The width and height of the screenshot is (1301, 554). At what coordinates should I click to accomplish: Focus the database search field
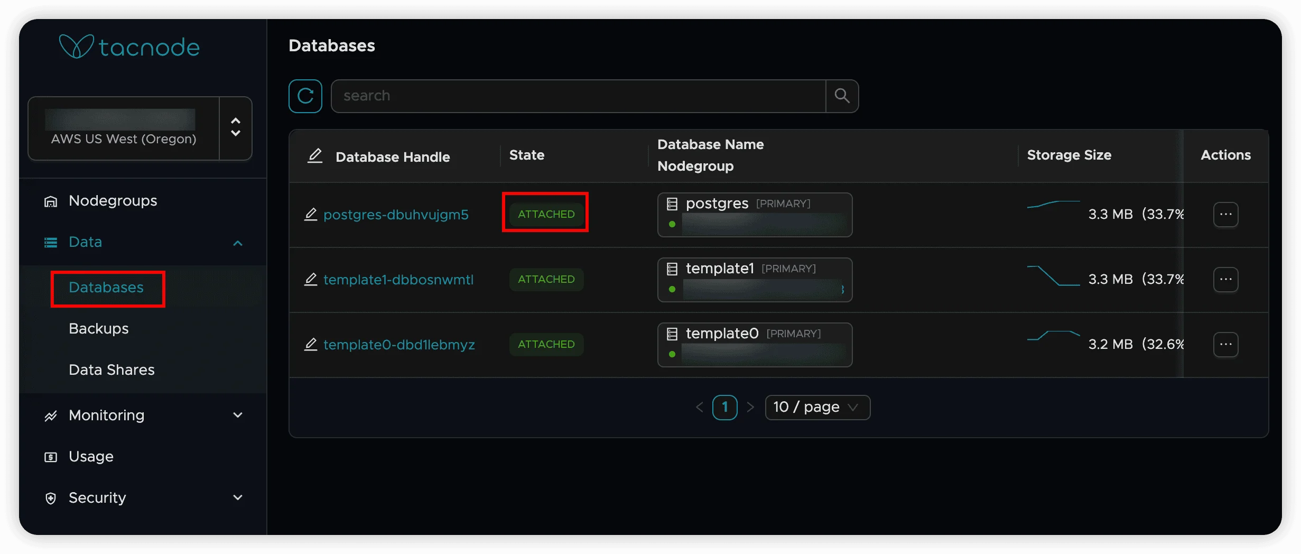coord(578,96)
